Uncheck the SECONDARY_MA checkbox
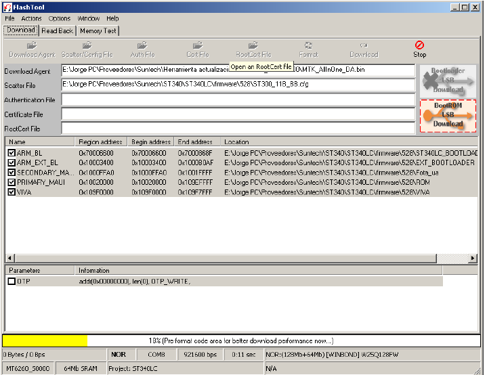 point(12,173)
